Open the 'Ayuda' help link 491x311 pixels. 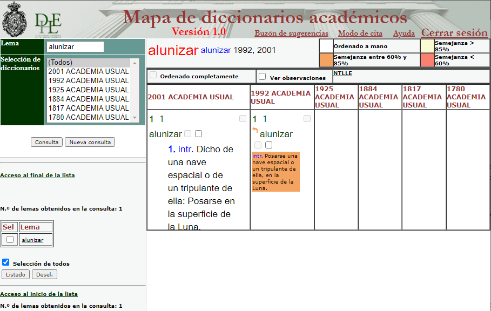coord(403,33)
